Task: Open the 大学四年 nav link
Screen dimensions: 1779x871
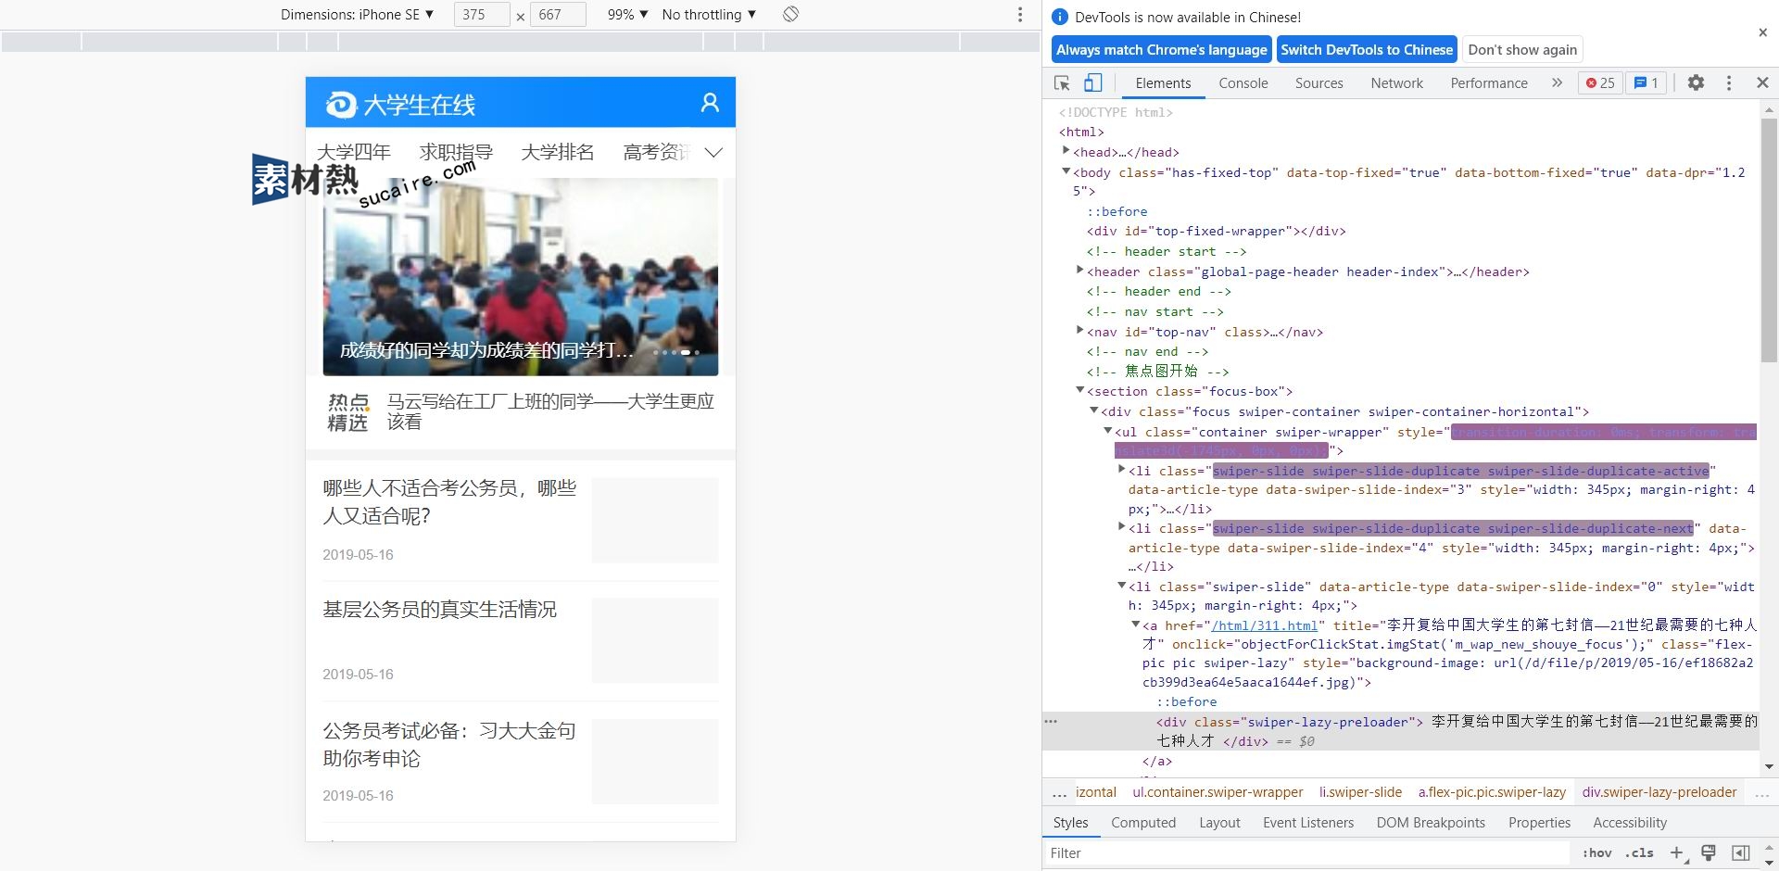Action: pos(353,152)
